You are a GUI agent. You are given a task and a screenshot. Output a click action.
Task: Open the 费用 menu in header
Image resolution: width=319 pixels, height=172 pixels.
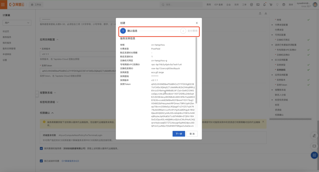(209, 5)
